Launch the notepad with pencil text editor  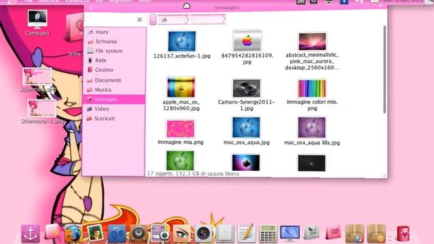click(246, 233)
